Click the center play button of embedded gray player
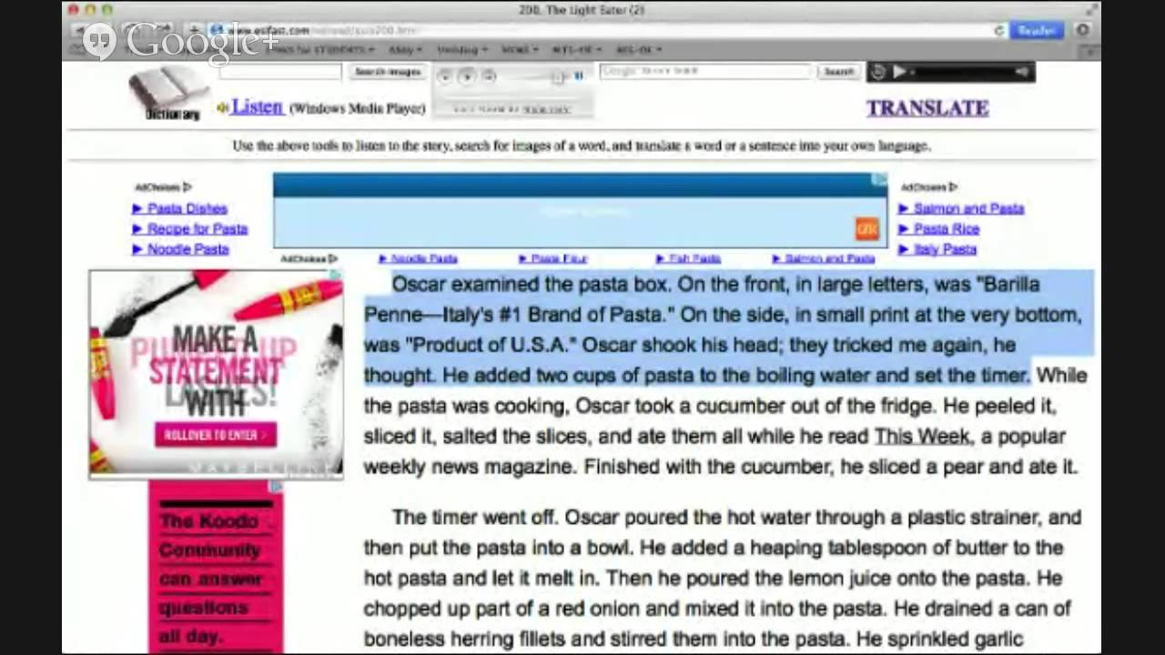This screenshot has width=1165, height=655. click(466, 77)
